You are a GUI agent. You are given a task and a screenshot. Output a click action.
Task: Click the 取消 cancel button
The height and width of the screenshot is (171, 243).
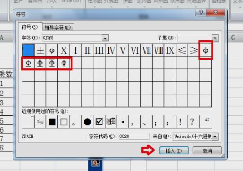pos(207,150)
